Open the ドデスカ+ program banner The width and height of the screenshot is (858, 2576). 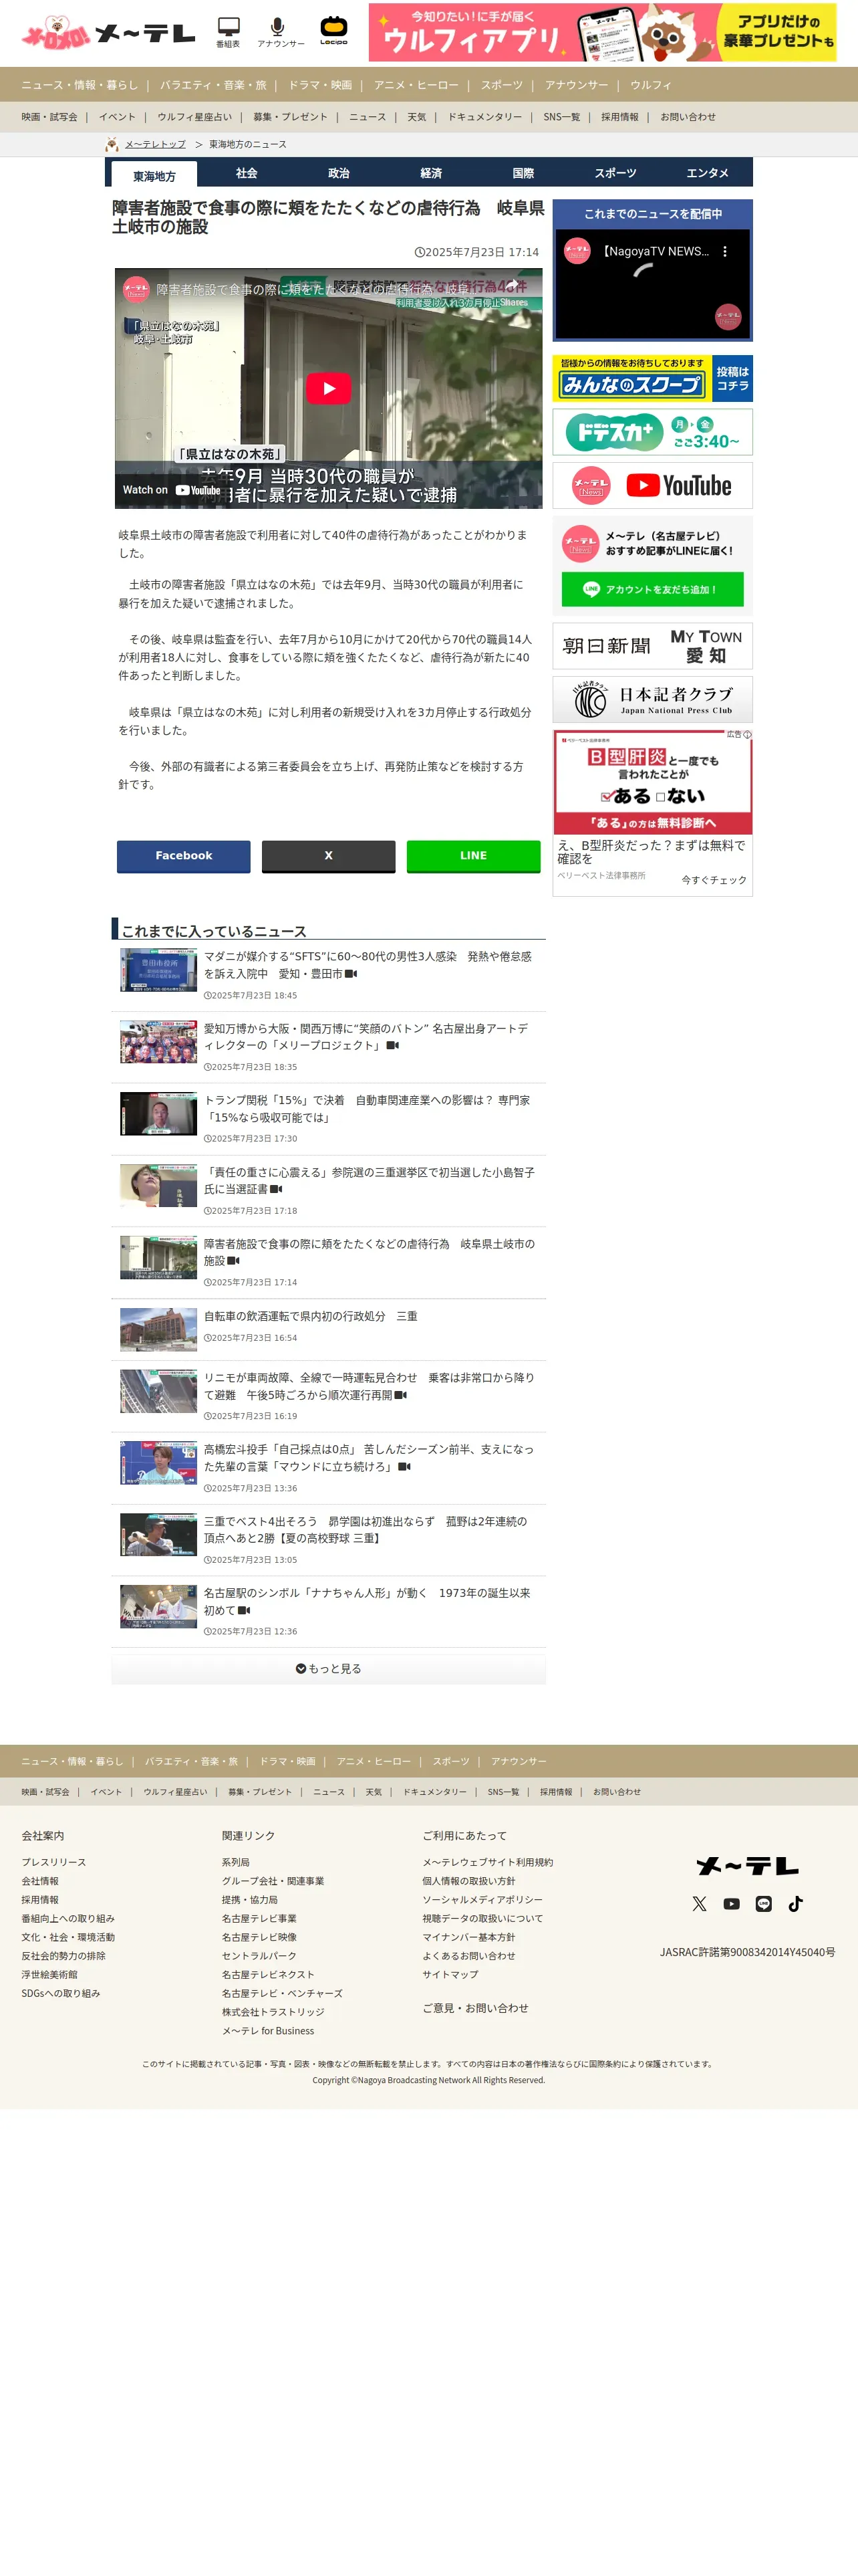[652, 432]
